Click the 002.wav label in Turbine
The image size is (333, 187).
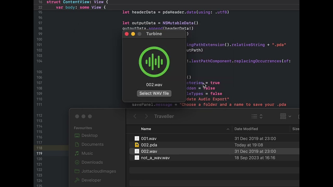[x=154, y=85]
